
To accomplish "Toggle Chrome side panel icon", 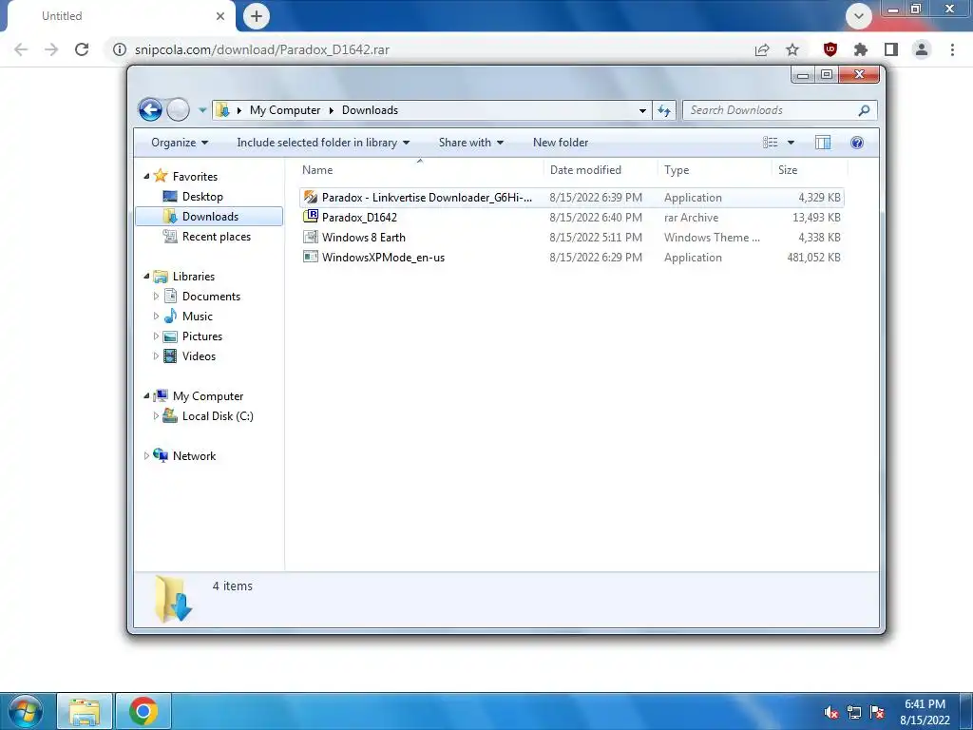I will (x=891, y=49).
